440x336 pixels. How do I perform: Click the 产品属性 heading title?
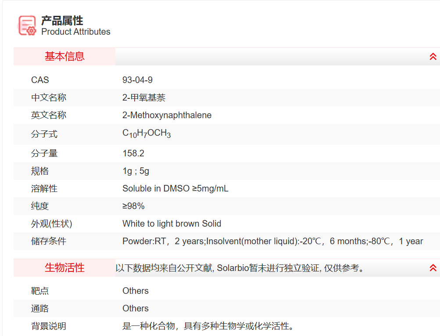pyautogui.click(x=62, y=21)
